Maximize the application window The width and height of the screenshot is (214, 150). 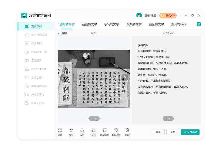coord(192,15)
